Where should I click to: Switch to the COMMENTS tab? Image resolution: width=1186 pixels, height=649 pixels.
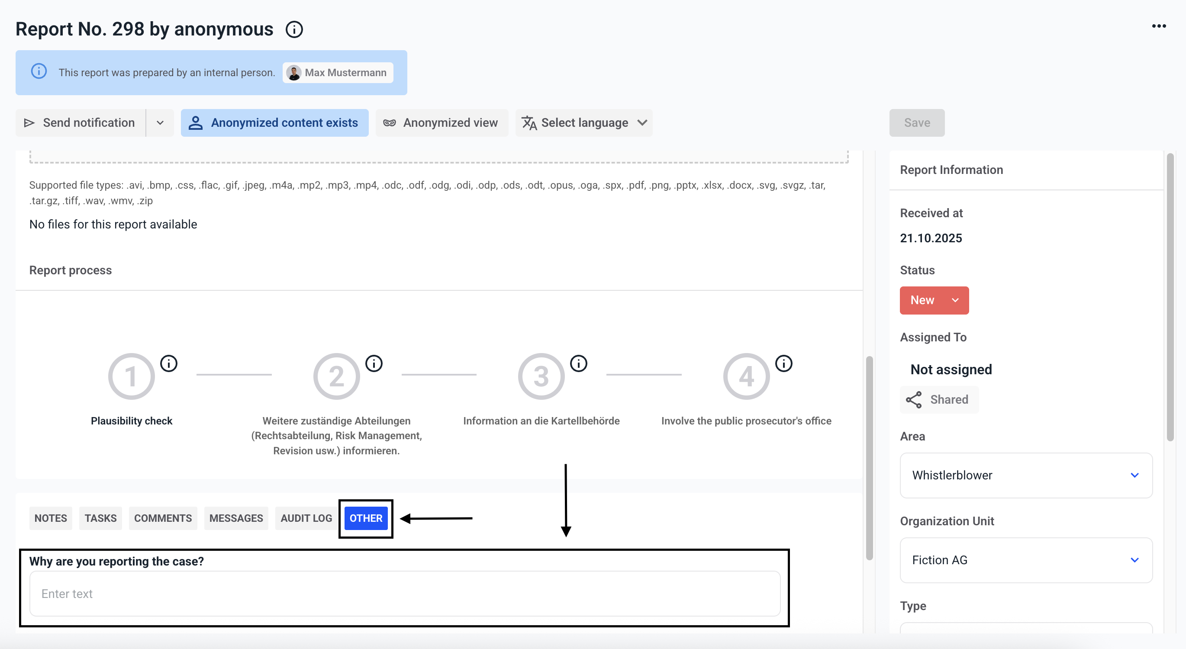pos(163,518)
